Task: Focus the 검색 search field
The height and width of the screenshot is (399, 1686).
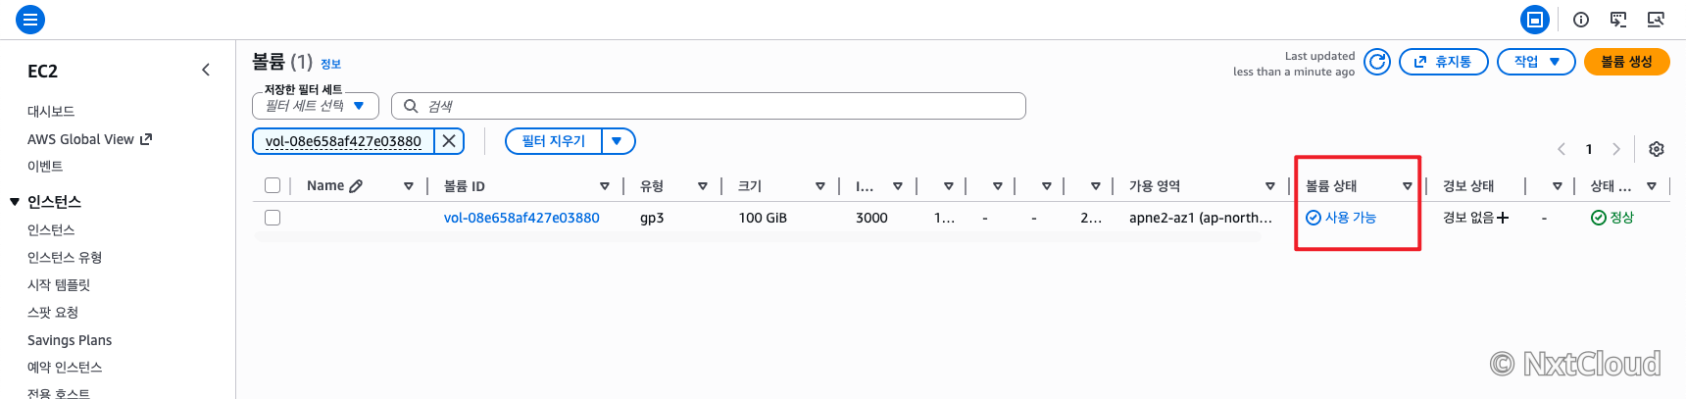Action: (709, 106)
